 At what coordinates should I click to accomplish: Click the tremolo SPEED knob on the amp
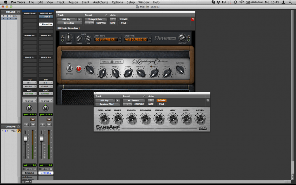[154, 73]
